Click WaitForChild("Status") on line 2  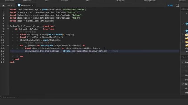pyautogui.click(x=64, y=12)
